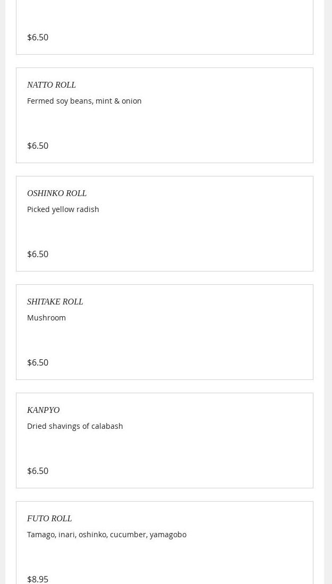Click the NATTO ROLL item title
The height and width of the screenshot is (584, 332).
(51, 85)
